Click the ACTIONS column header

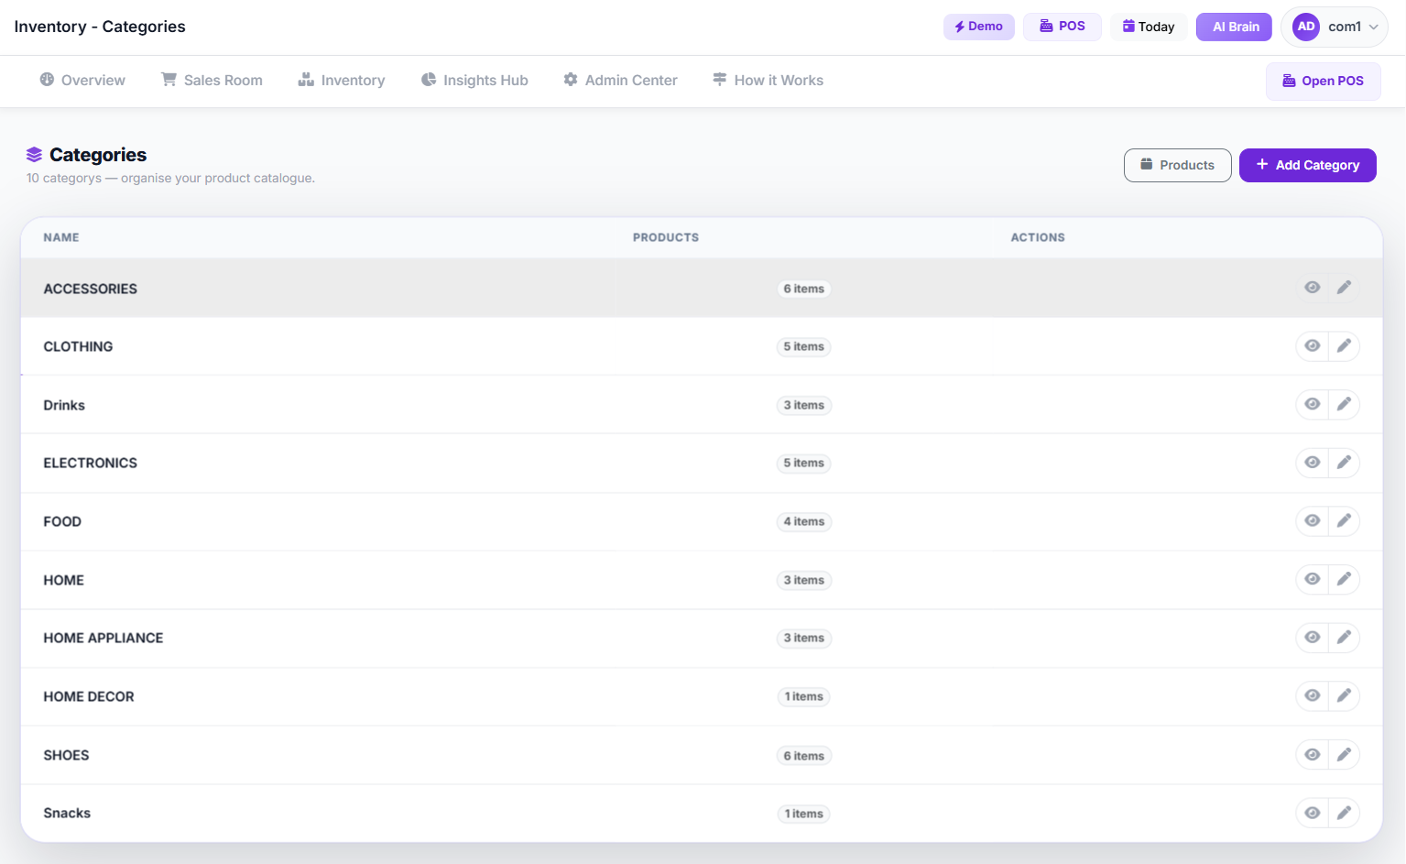pos(1038,237)
